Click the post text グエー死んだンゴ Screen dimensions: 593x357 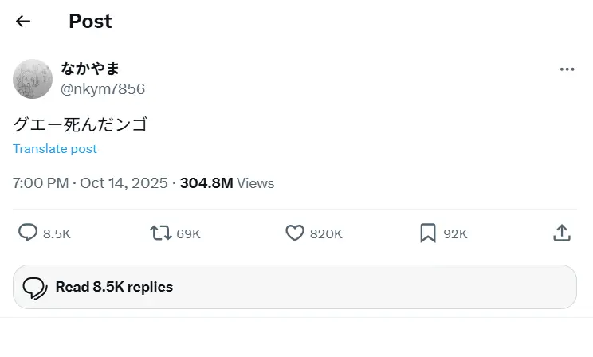coord(80,124)
